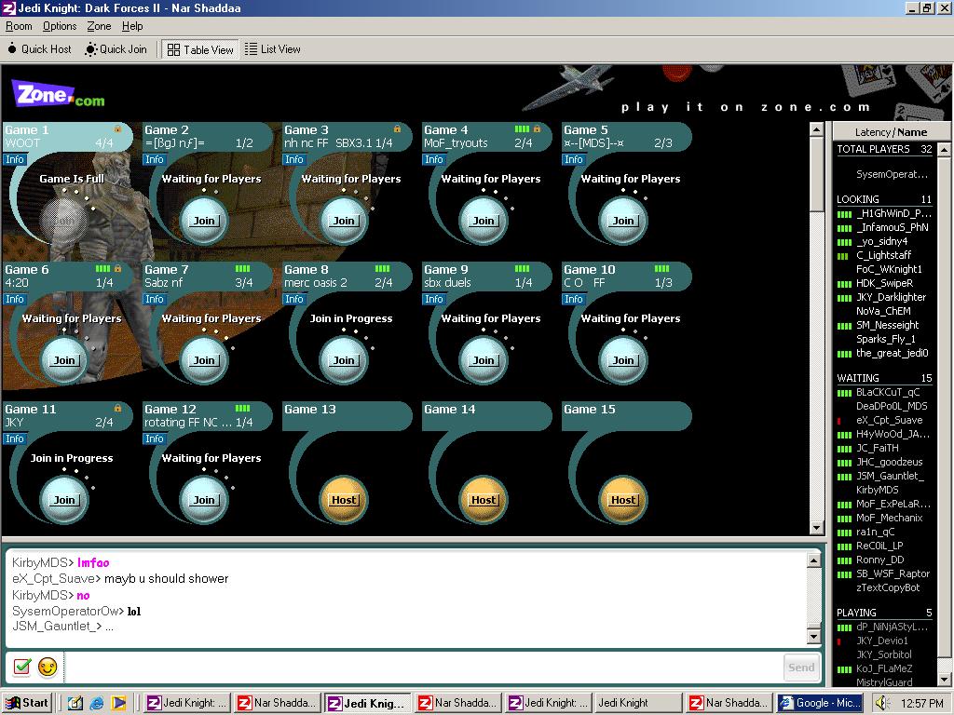The height and width of the screenshot is (715, 954).
Task: Host a game at Game 15
Action: (623, 500)
